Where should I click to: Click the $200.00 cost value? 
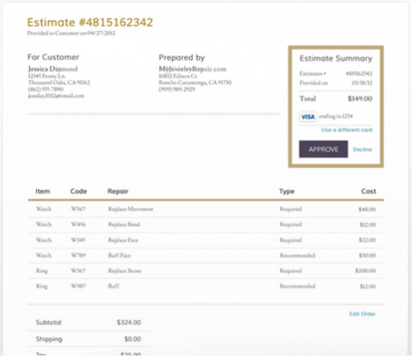(365, 271)
